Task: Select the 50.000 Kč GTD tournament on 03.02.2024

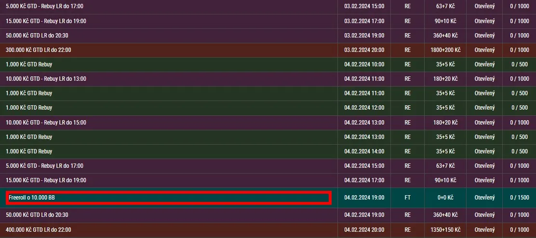Action: click(37, 36)
